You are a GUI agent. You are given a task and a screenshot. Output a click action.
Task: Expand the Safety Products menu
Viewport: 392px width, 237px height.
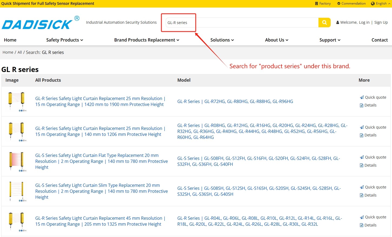pyautogui.click(x=65, y=40)
